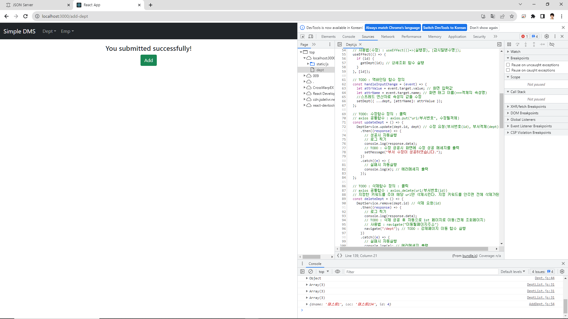Viewport: 568px width, 319px height.
Task: Toggle the device toolbar icon
Action: pyautogui.click(x=311, y=36)
